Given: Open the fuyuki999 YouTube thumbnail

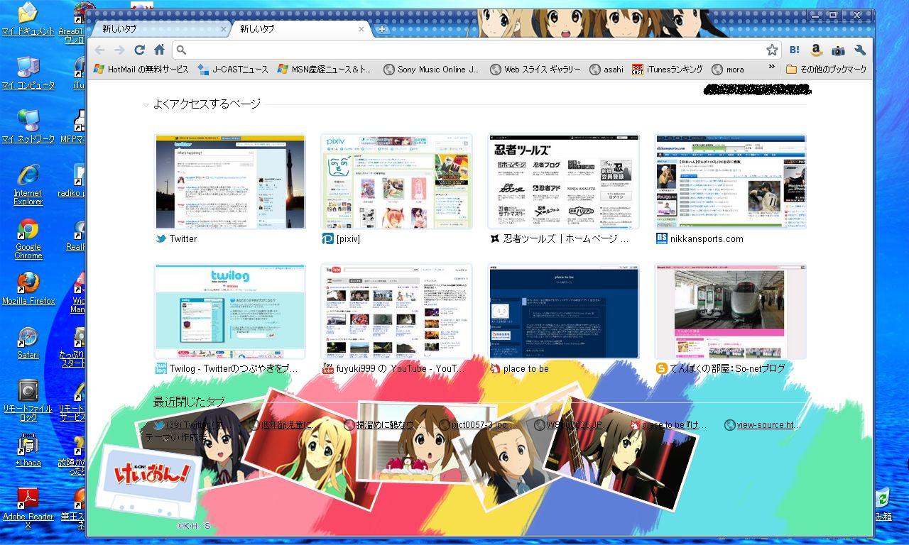Looking at the screenshot, I should coord(396,312).
